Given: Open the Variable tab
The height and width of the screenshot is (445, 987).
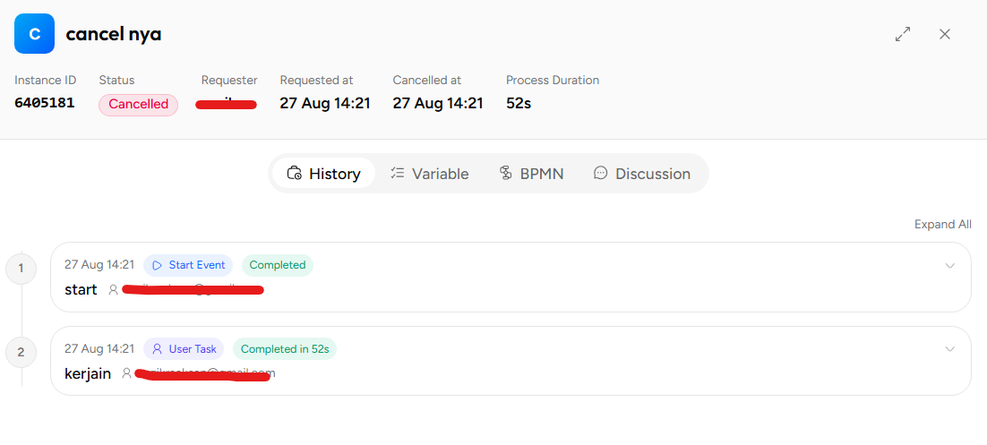Looking at the screenshot, I should [429, 174].
